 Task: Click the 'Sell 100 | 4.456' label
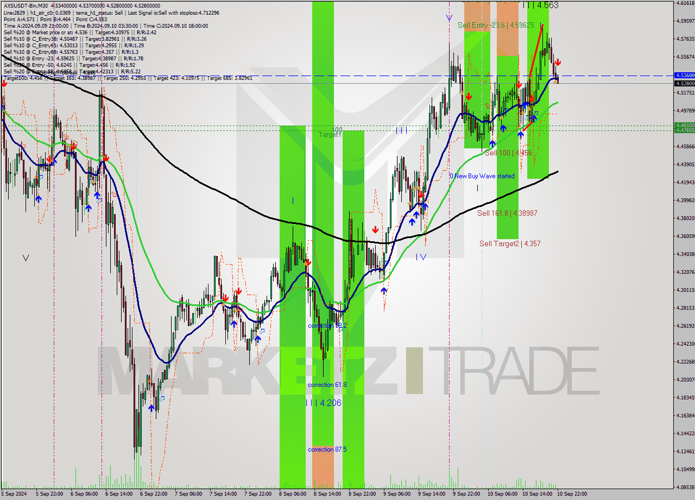pyautogui.click(x=508, y=153)
